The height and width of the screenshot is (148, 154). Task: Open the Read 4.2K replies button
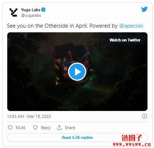pyautogui.click(x=77, y=137)
